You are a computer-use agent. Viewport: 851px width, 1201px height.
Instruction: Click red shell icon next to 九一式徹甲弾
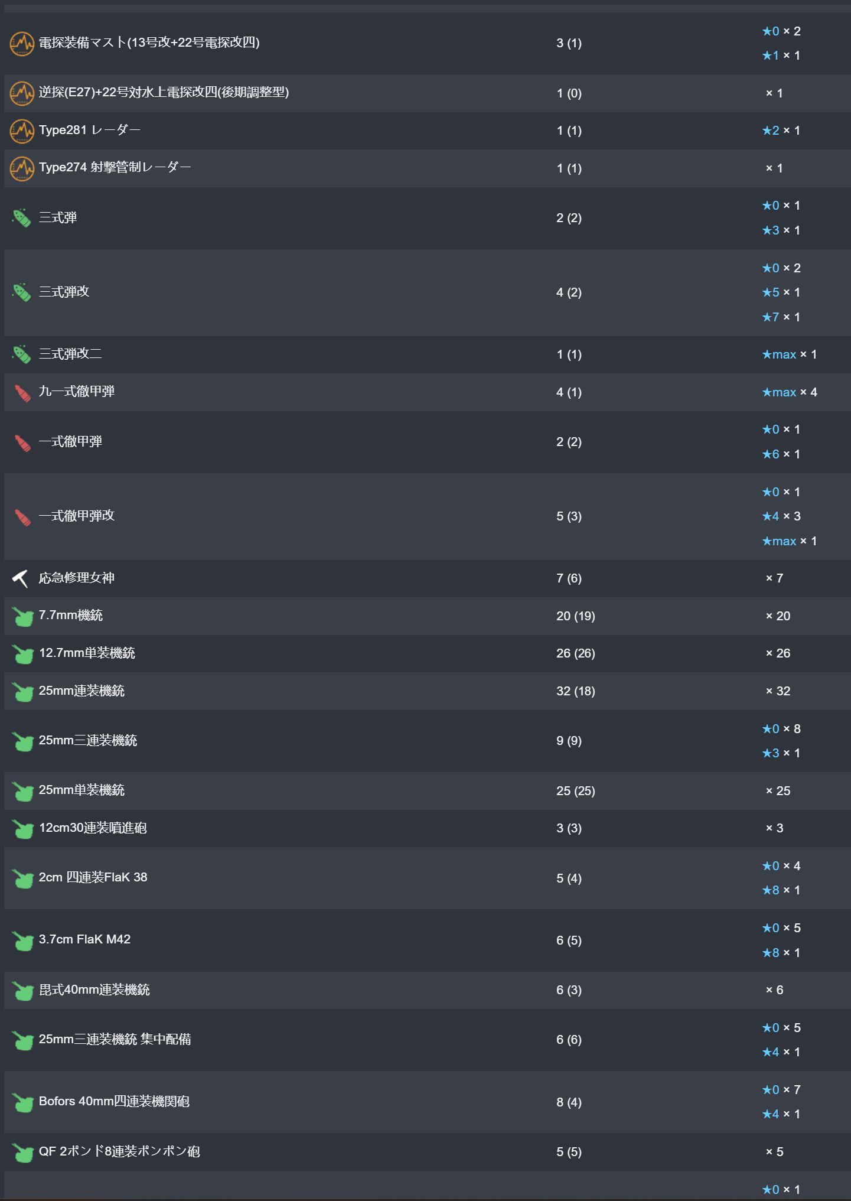coord(22,393)
